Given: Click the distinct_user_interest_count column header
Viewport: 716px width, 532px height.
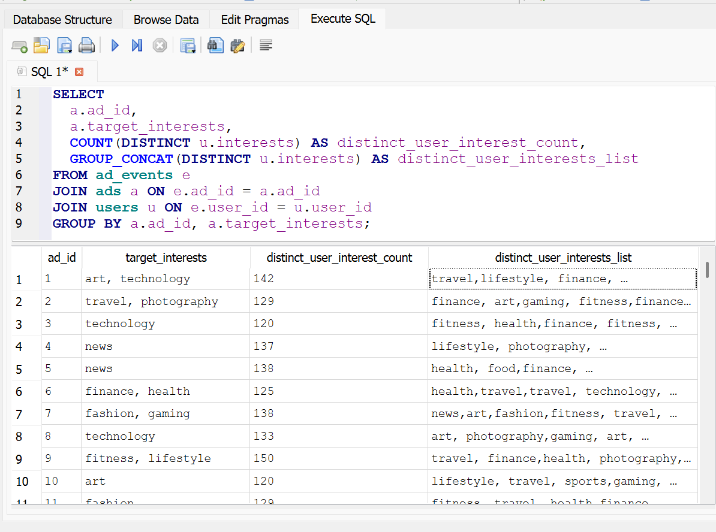Looking at the screenshot, I should tap(339, 258).
